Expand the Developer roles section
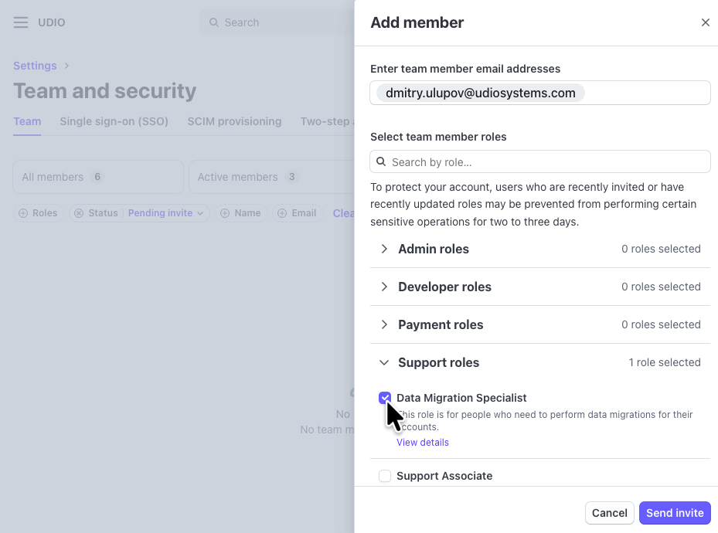This screenshot has width=718, height=533. click(x=384, y=287)
